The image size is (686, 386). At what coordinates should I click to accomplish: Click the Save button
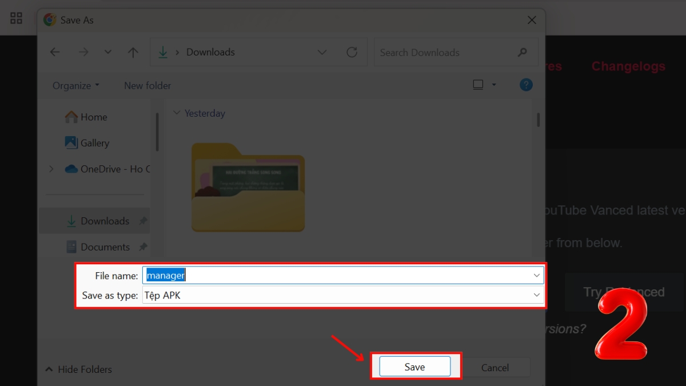tap(414, 367)
